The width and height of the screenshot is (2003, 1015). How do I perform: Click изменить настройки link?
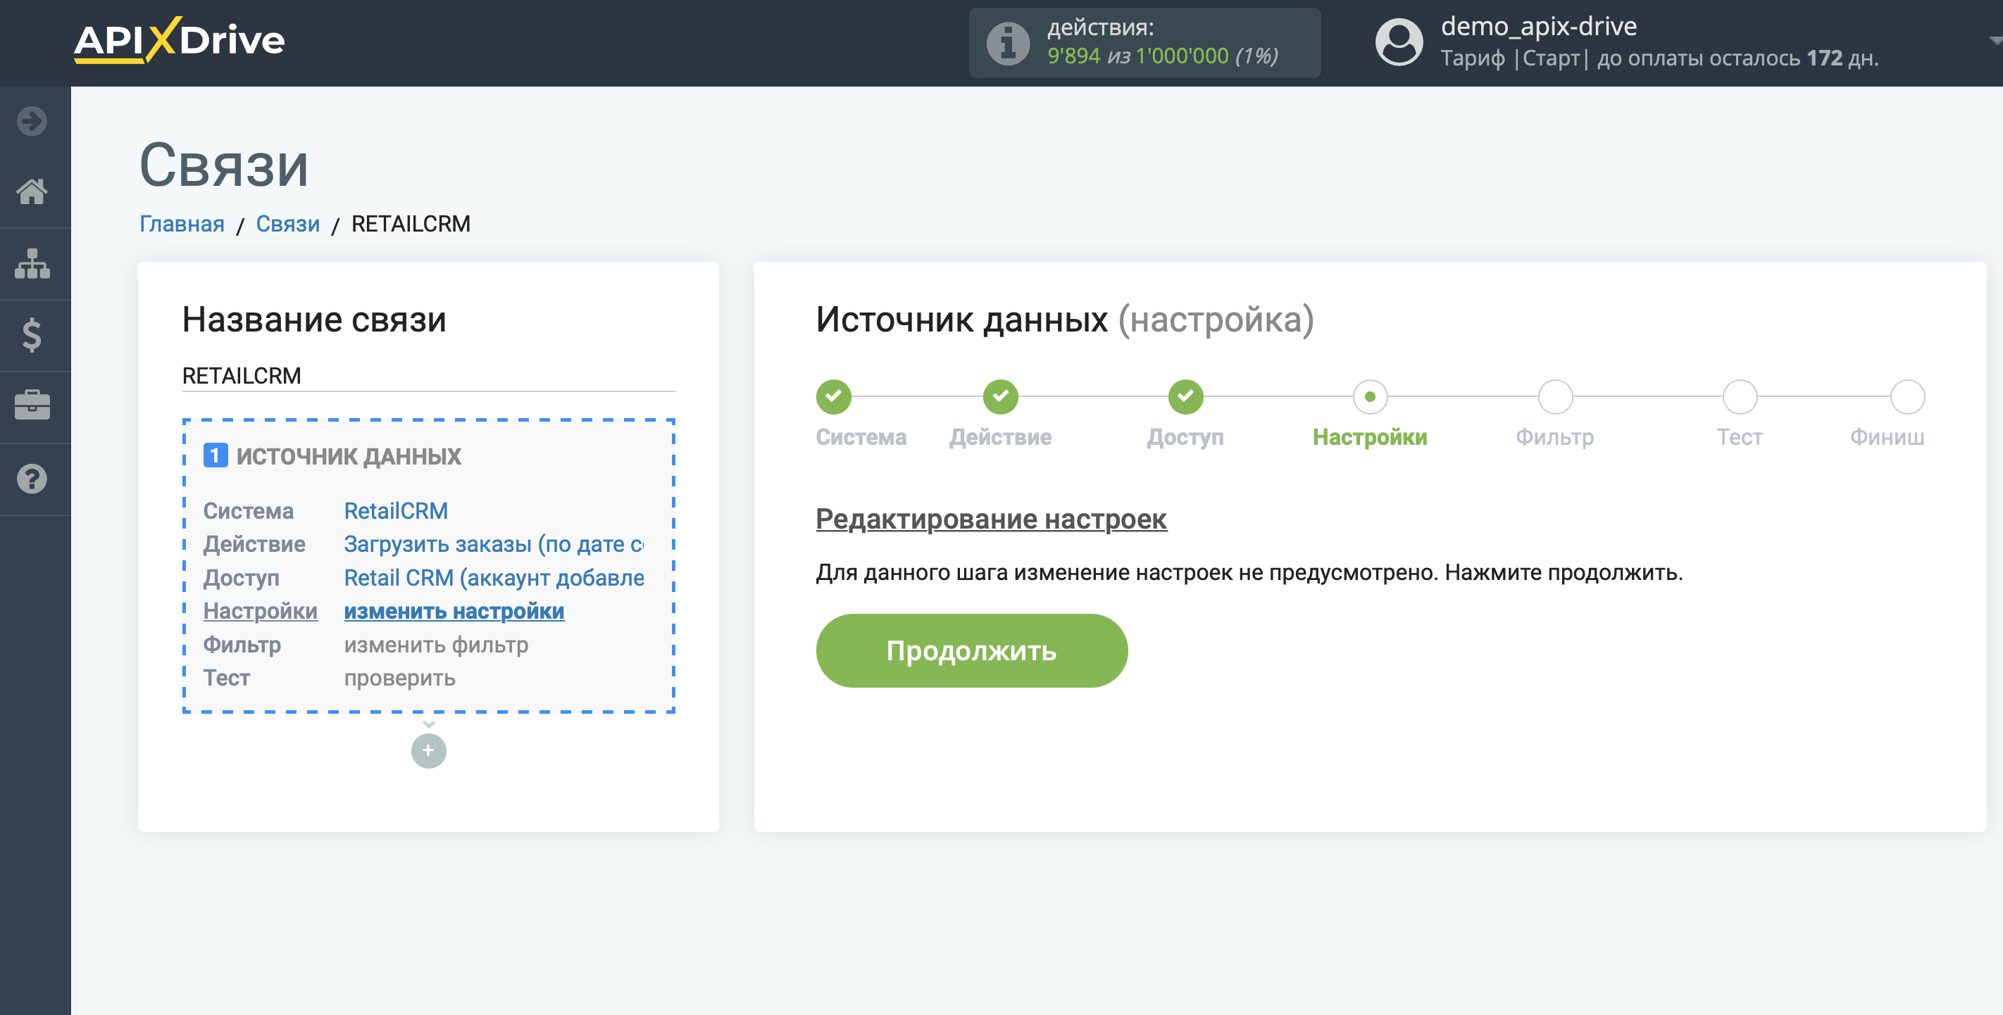pyautogui.click(x=454, y=611)
